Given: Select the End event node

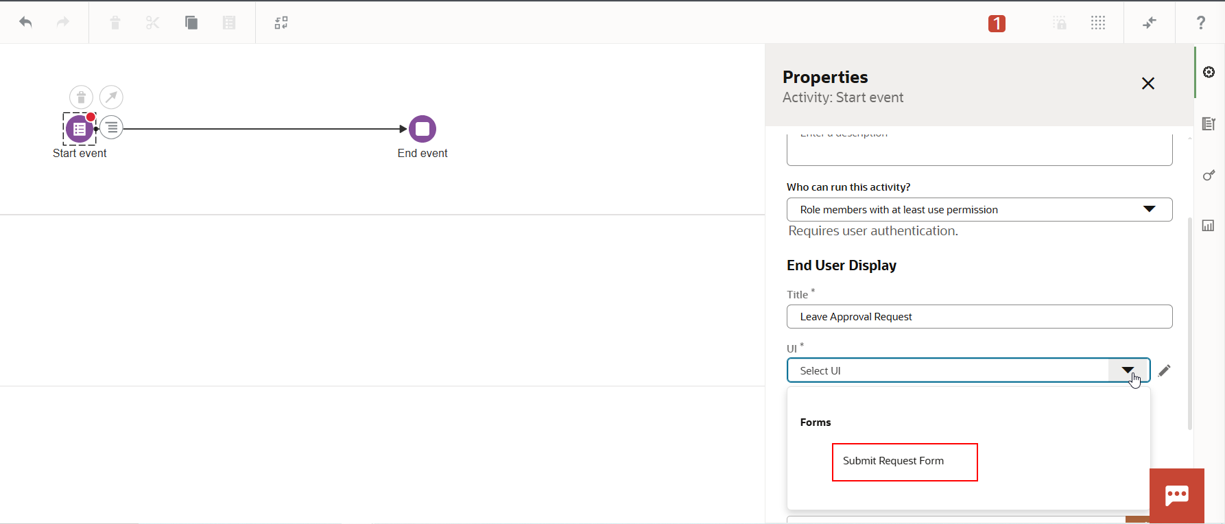Looking at the screenshot, I should (423, 129).
